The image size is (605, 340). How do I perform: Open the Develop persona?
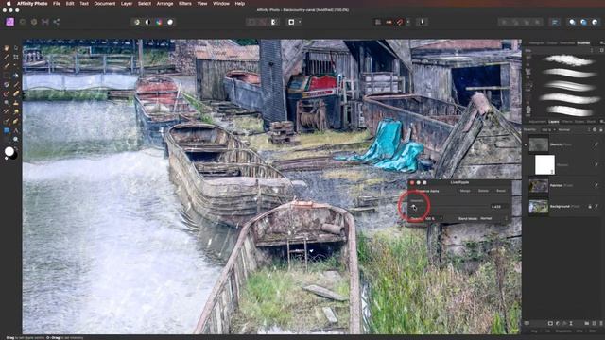[34, 22]
